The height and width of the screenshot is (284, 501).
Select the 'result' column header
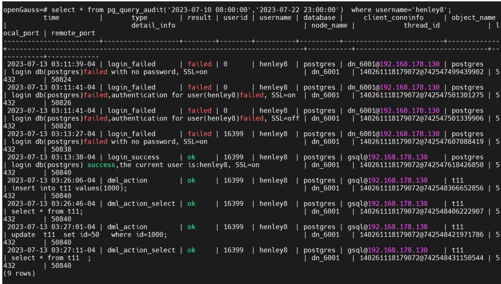coord(199,18)
